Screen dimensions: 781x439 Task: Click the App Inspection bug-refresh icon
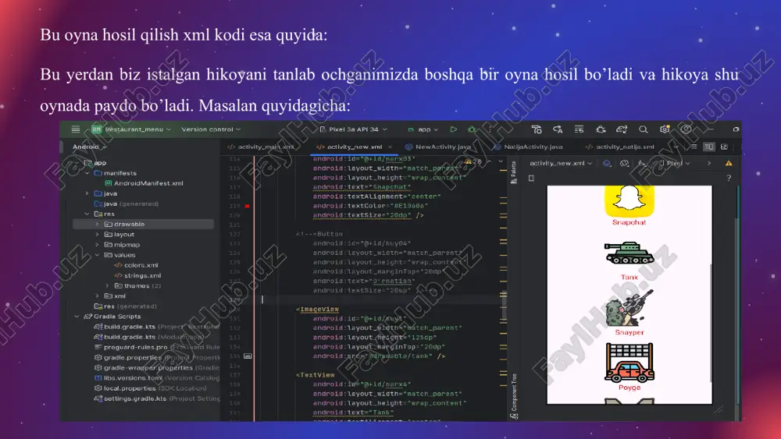pyautogui.click(x=601, y=129)
